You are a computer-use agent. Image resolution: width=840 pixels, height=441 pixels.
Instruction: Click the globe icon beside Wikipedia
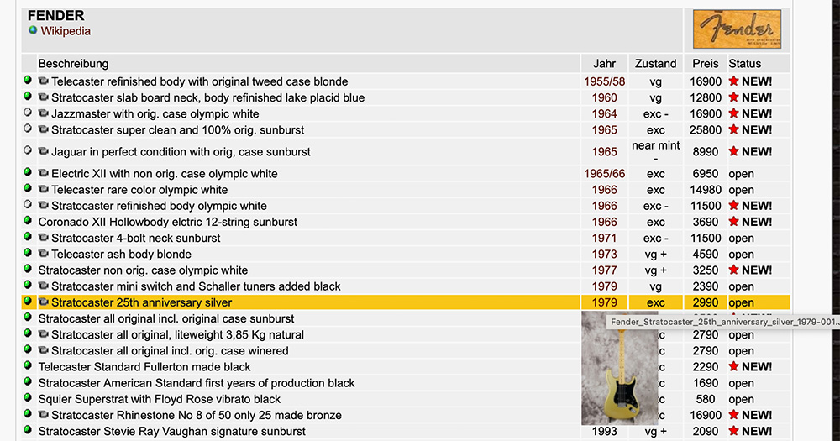(x=33, y=30)
